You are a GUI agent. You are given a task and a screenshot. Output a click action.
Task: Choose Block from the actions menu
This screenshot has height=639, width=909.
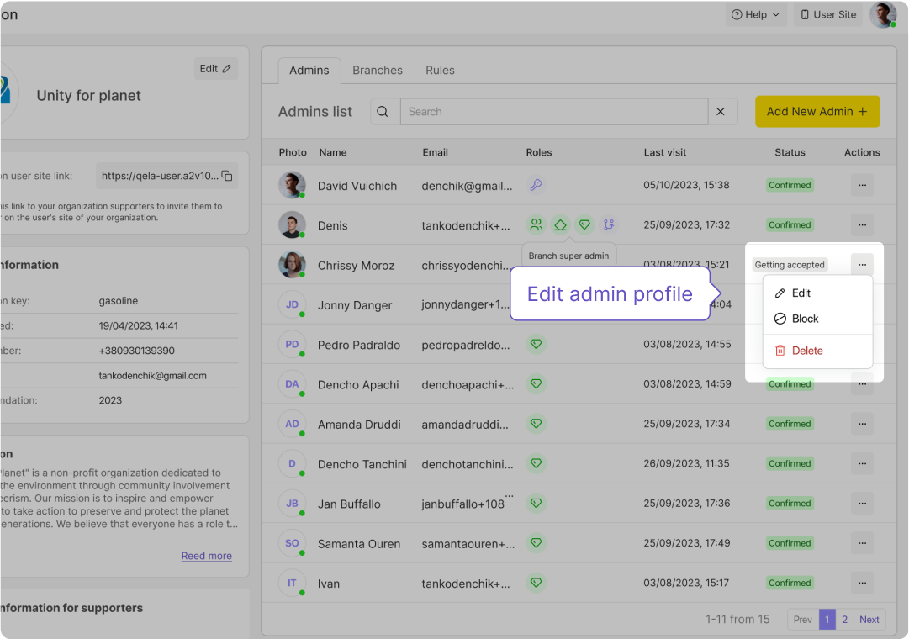pos(804,319)
